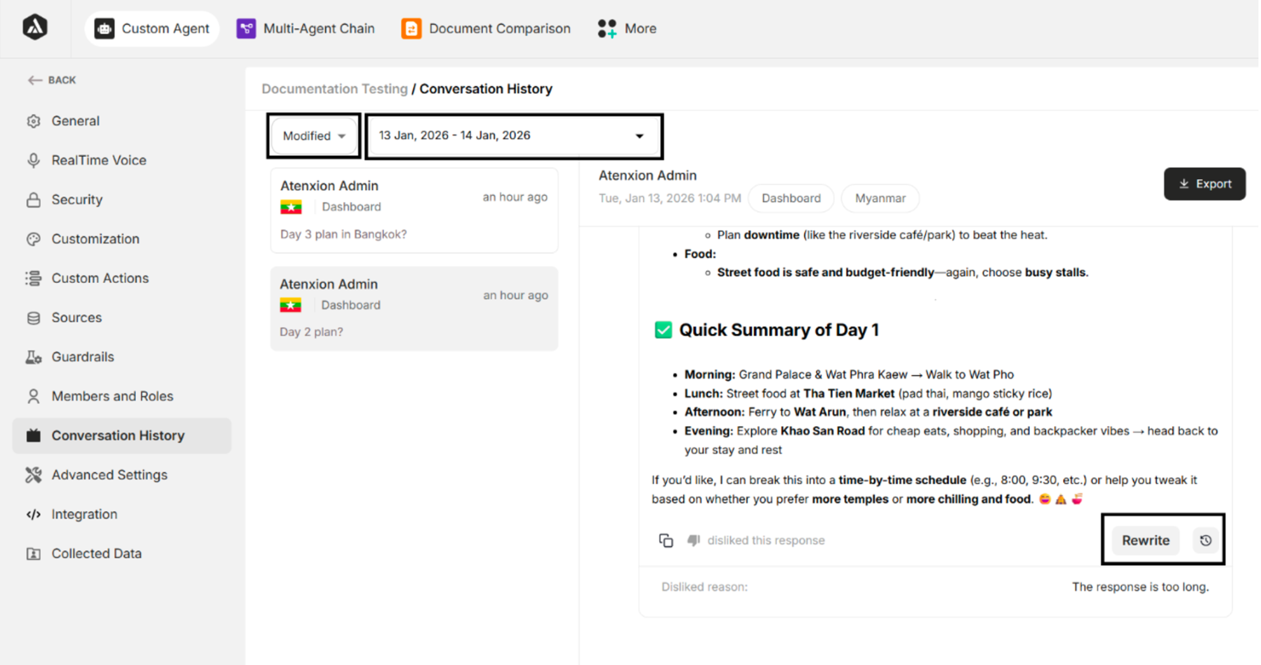Screen dimensions: 1261x665
Task: Click the Sources database icon
Action: click(33, 318)
